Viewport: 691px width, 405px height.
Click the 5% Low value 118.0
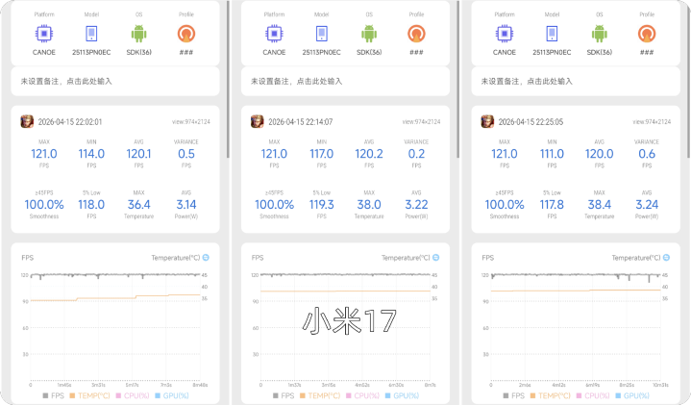coord(91,204)
